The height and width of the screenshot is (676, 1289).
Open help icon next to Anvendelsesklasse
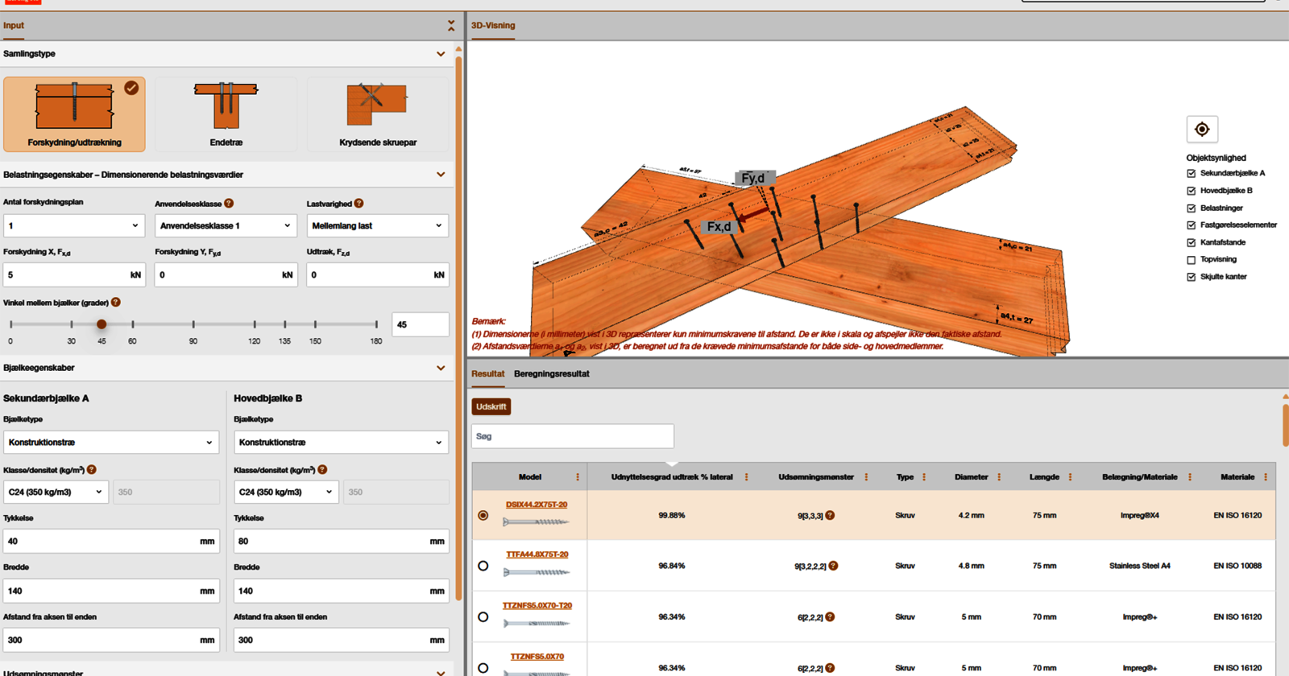point(229,204)
